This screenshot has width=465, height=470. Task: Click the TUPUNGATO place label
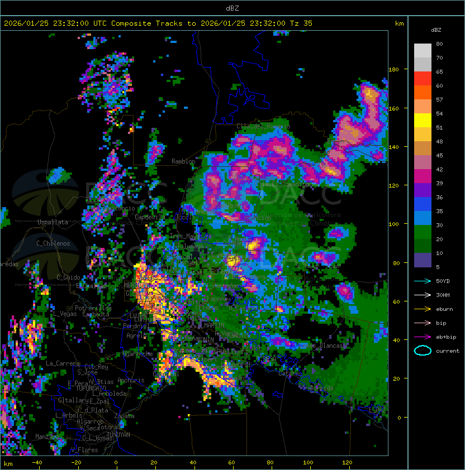point(91,388)
